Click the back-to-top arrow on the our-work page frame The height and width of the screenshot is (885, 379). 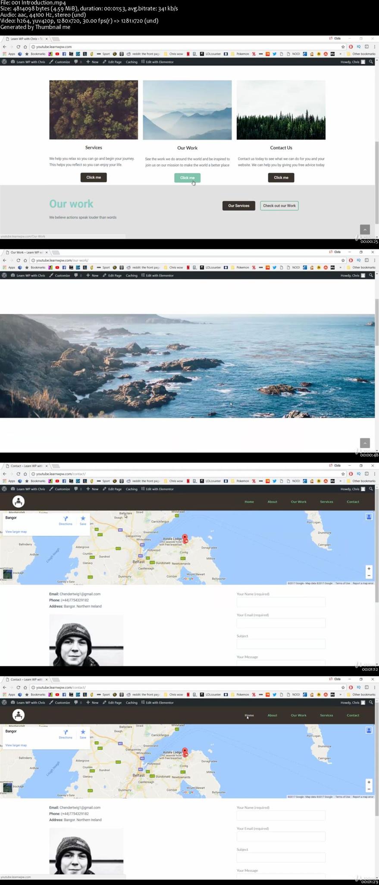[x=365, y=443]
